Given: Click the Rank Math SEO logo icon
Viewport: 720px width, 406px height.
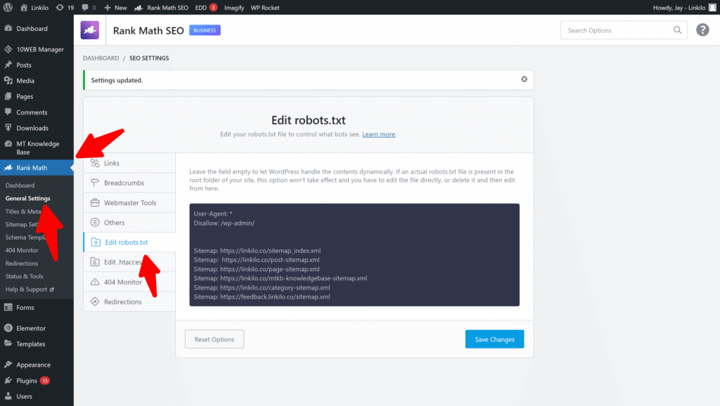Looking at the screenshot, I should coord(89,30).
